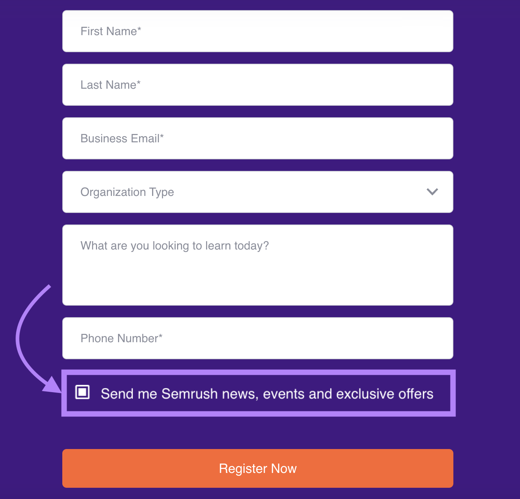The height and width of the screenshot is (499, 520).
Task: Click the highlighted checkbox row border
Action: tap(258, 374)
